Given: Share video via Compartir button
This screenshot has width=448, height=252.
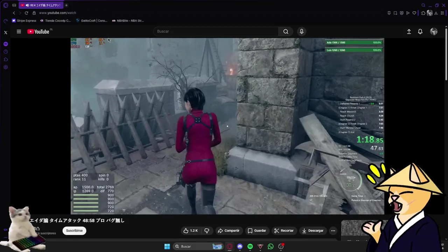Looking at the screenshot, I should [229, 231].
